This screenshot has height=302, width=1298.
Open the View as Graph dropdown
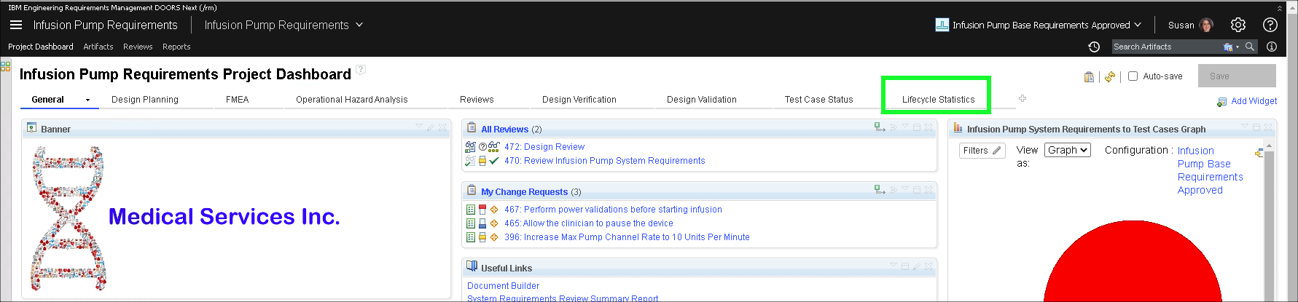click(x=1067, y=150)
